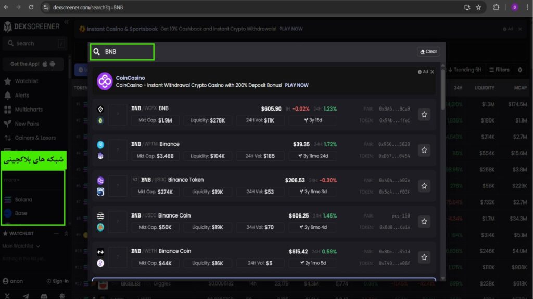Click the Clear button in search dialog
533x299 pixels.
[x=428, y=51]
